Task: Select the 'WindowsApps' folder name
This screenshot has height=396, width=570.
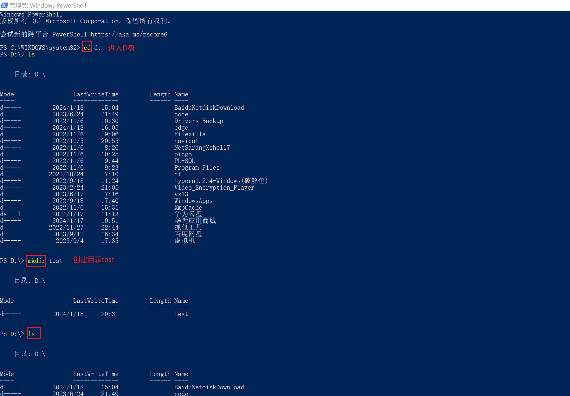Action: click(193, 201)
